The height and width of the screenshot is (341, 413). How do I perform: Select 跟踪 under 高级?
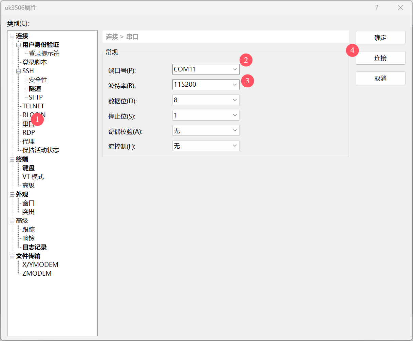pos(29,230)
